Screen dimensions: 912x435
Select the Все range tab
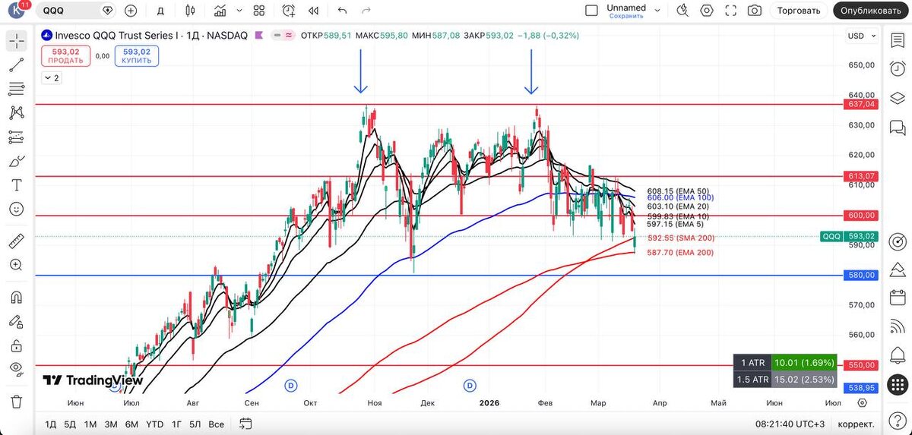217,424
